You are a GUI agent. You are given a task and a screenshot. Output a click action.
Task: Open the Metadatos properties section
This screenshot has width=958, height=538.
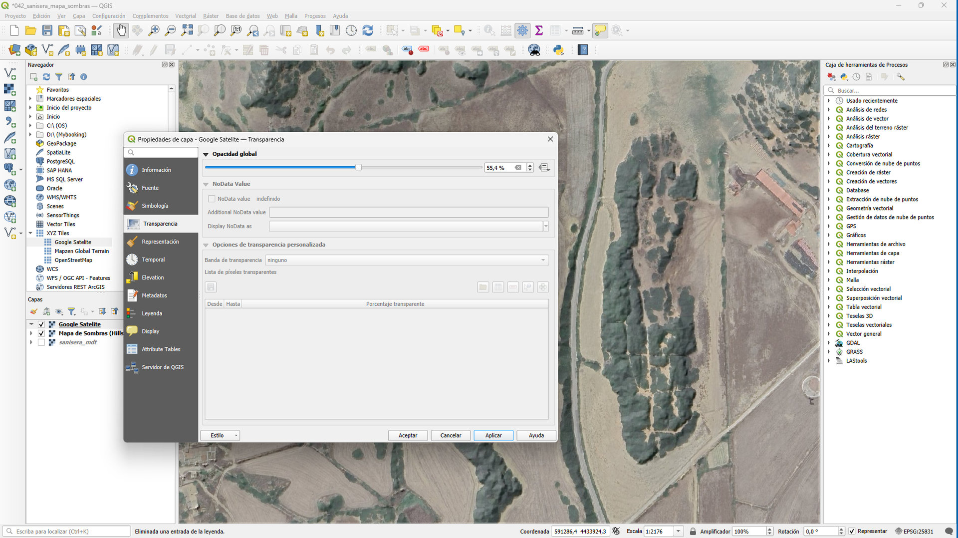(x=154, y=295)
